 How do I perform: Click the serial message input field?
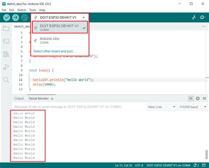click(79, 107)
